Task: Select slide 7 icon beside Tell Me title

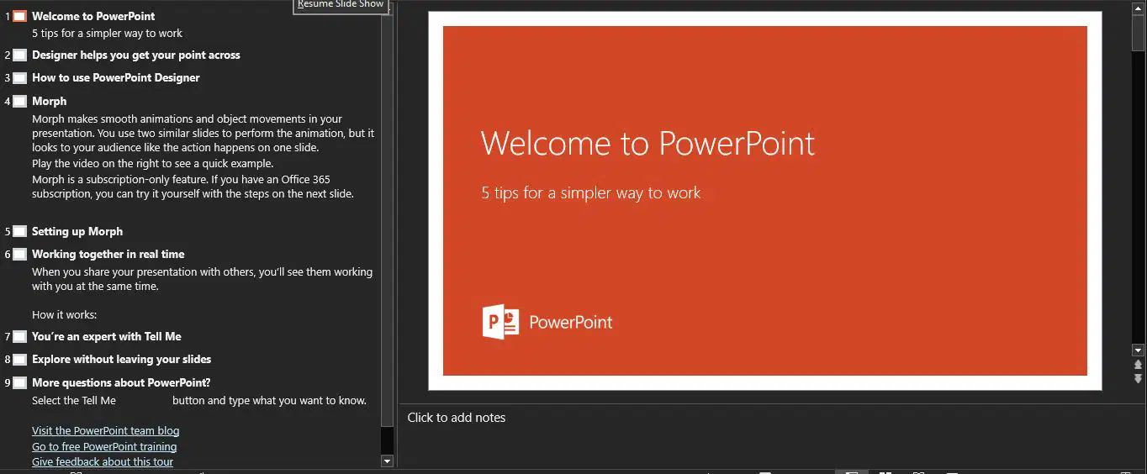Action: click(x=20, y=337)
